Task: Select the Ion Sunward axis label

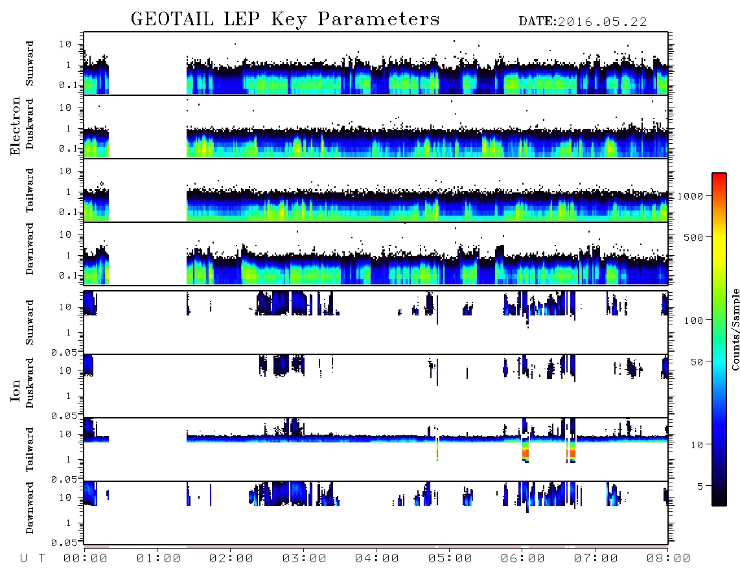Action: pyautogui.click(x=30, y=323)
